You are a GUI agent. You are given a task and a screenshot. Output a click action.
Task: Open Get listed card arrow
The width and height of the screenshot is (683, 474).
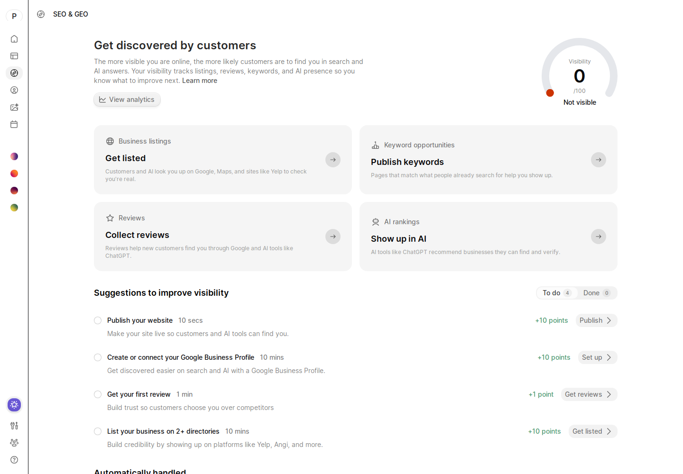[333, 160]
